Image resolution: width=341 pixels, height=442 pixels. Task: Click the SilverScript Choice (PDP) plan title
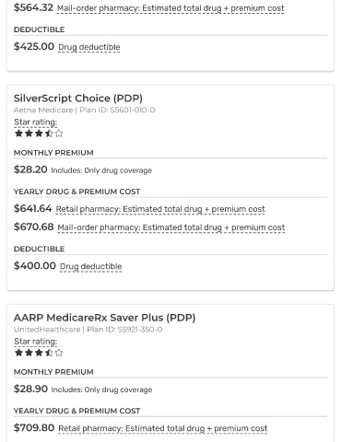point(78,99)
